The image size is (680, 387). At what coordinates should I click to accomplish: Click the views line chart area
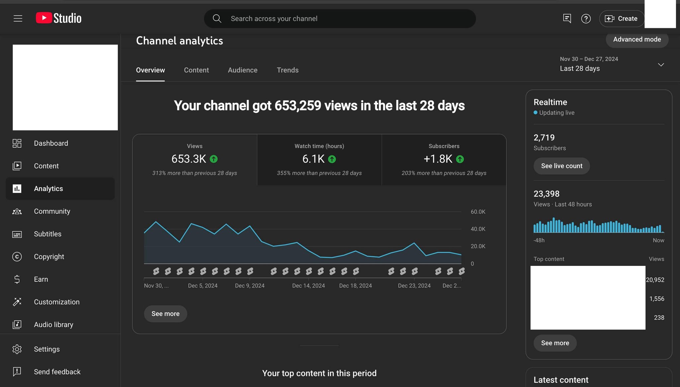point(302,238)
